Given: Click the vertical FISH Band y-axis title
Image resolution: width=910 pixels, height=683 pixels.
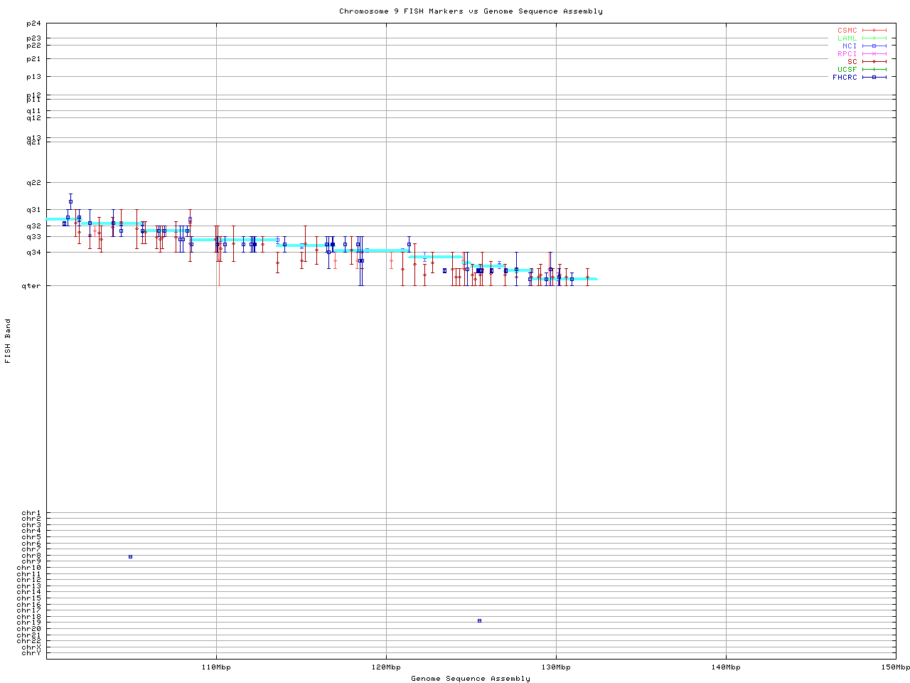Looking at the screenshot, I should point(9,341).
